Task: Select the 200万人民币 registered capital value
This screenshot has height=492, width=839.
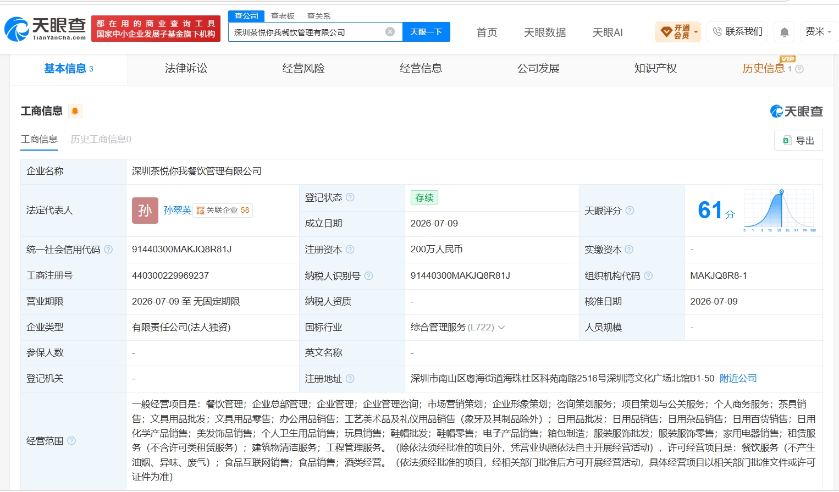Action: point(437,250)
